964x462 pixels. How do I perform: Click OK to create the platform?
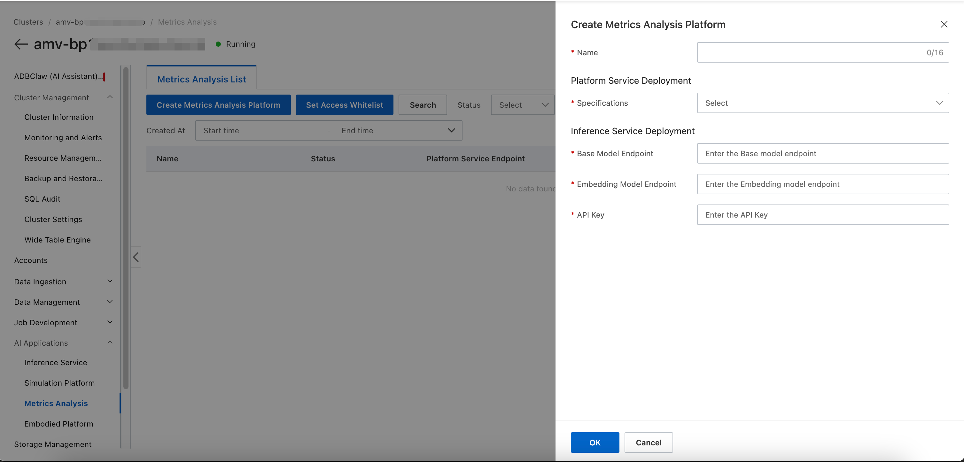(595, 443)
